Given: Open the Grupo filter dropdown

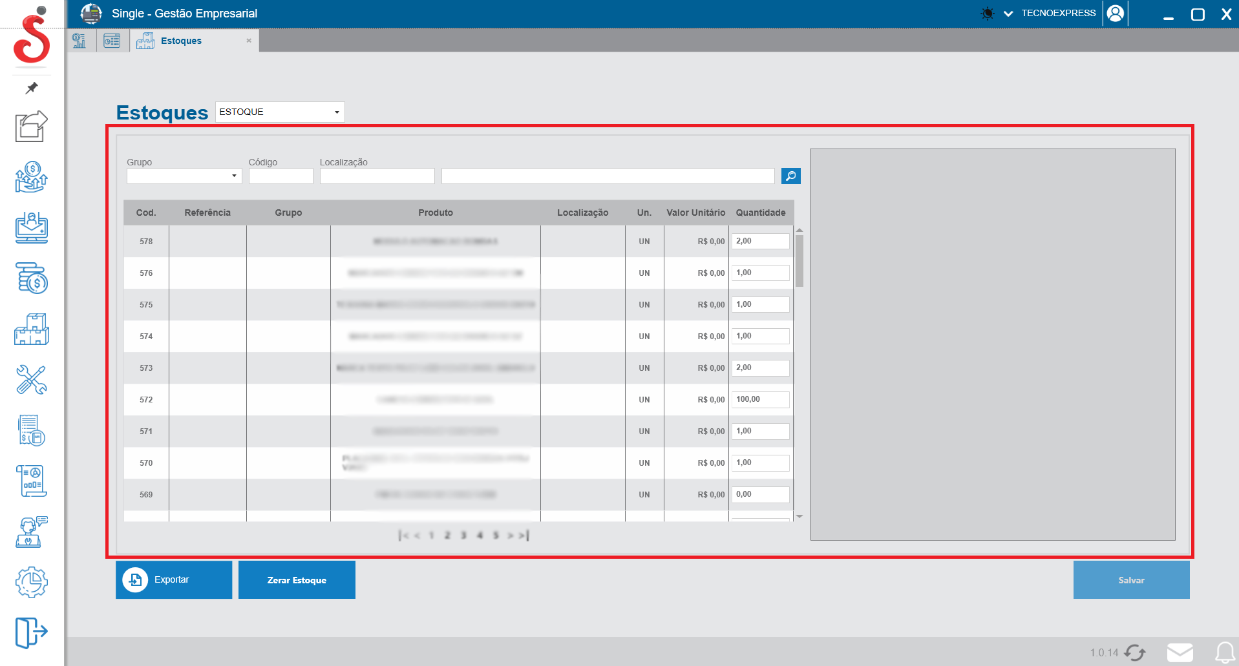Looking at the screenshot, I should click(234, 176).
